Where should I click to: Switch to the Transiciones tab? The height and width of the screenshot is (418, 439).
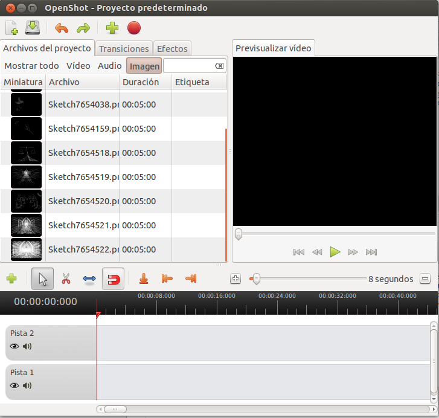pos(124,49)
